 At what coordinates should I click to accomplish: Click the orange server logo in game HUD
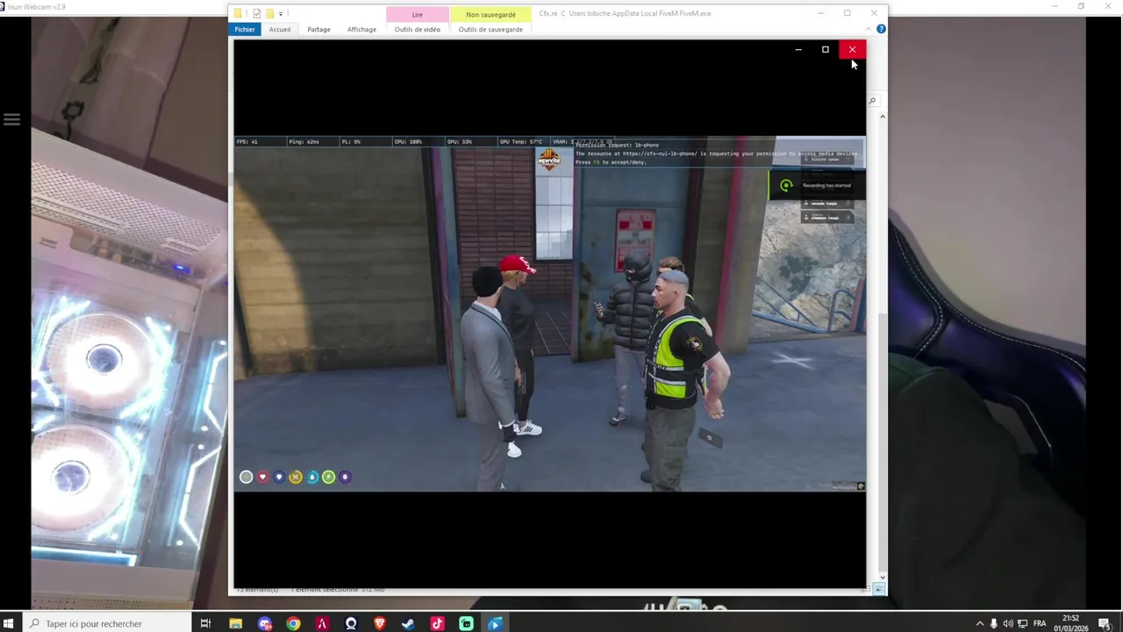(x=549, y=159)
